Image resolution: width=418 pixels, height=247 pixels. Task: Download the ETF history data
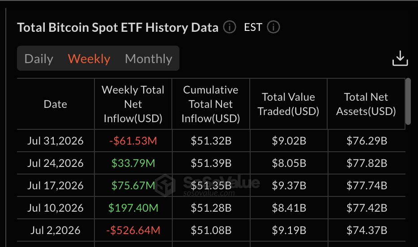(400, 58)
